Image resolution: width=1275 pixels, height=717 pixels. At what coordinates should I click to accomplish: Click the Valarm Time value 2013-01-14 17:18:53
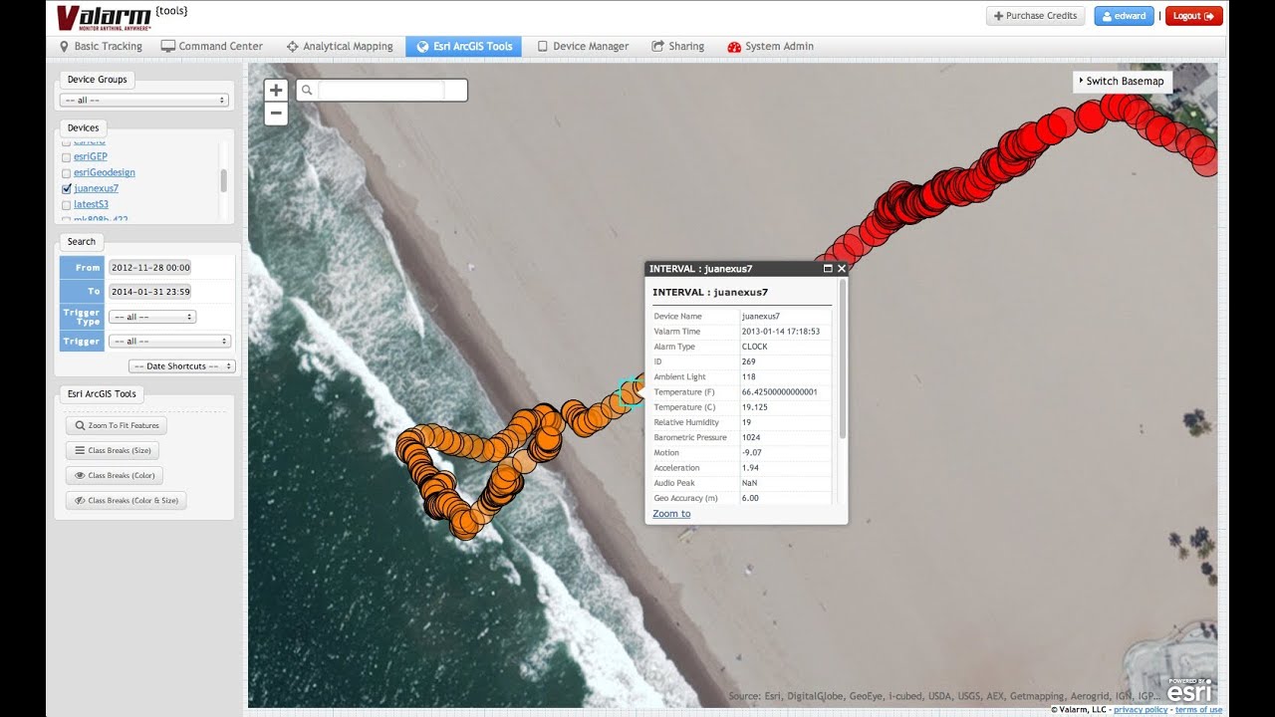[x=781, y=332]
